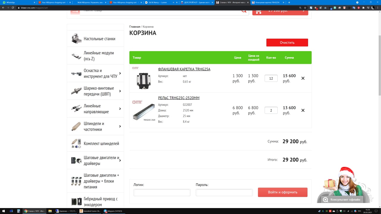The width and height of the screenshot is (381, 214).
Task: Open the Windows Start button
Action: [x=4, y=211]
